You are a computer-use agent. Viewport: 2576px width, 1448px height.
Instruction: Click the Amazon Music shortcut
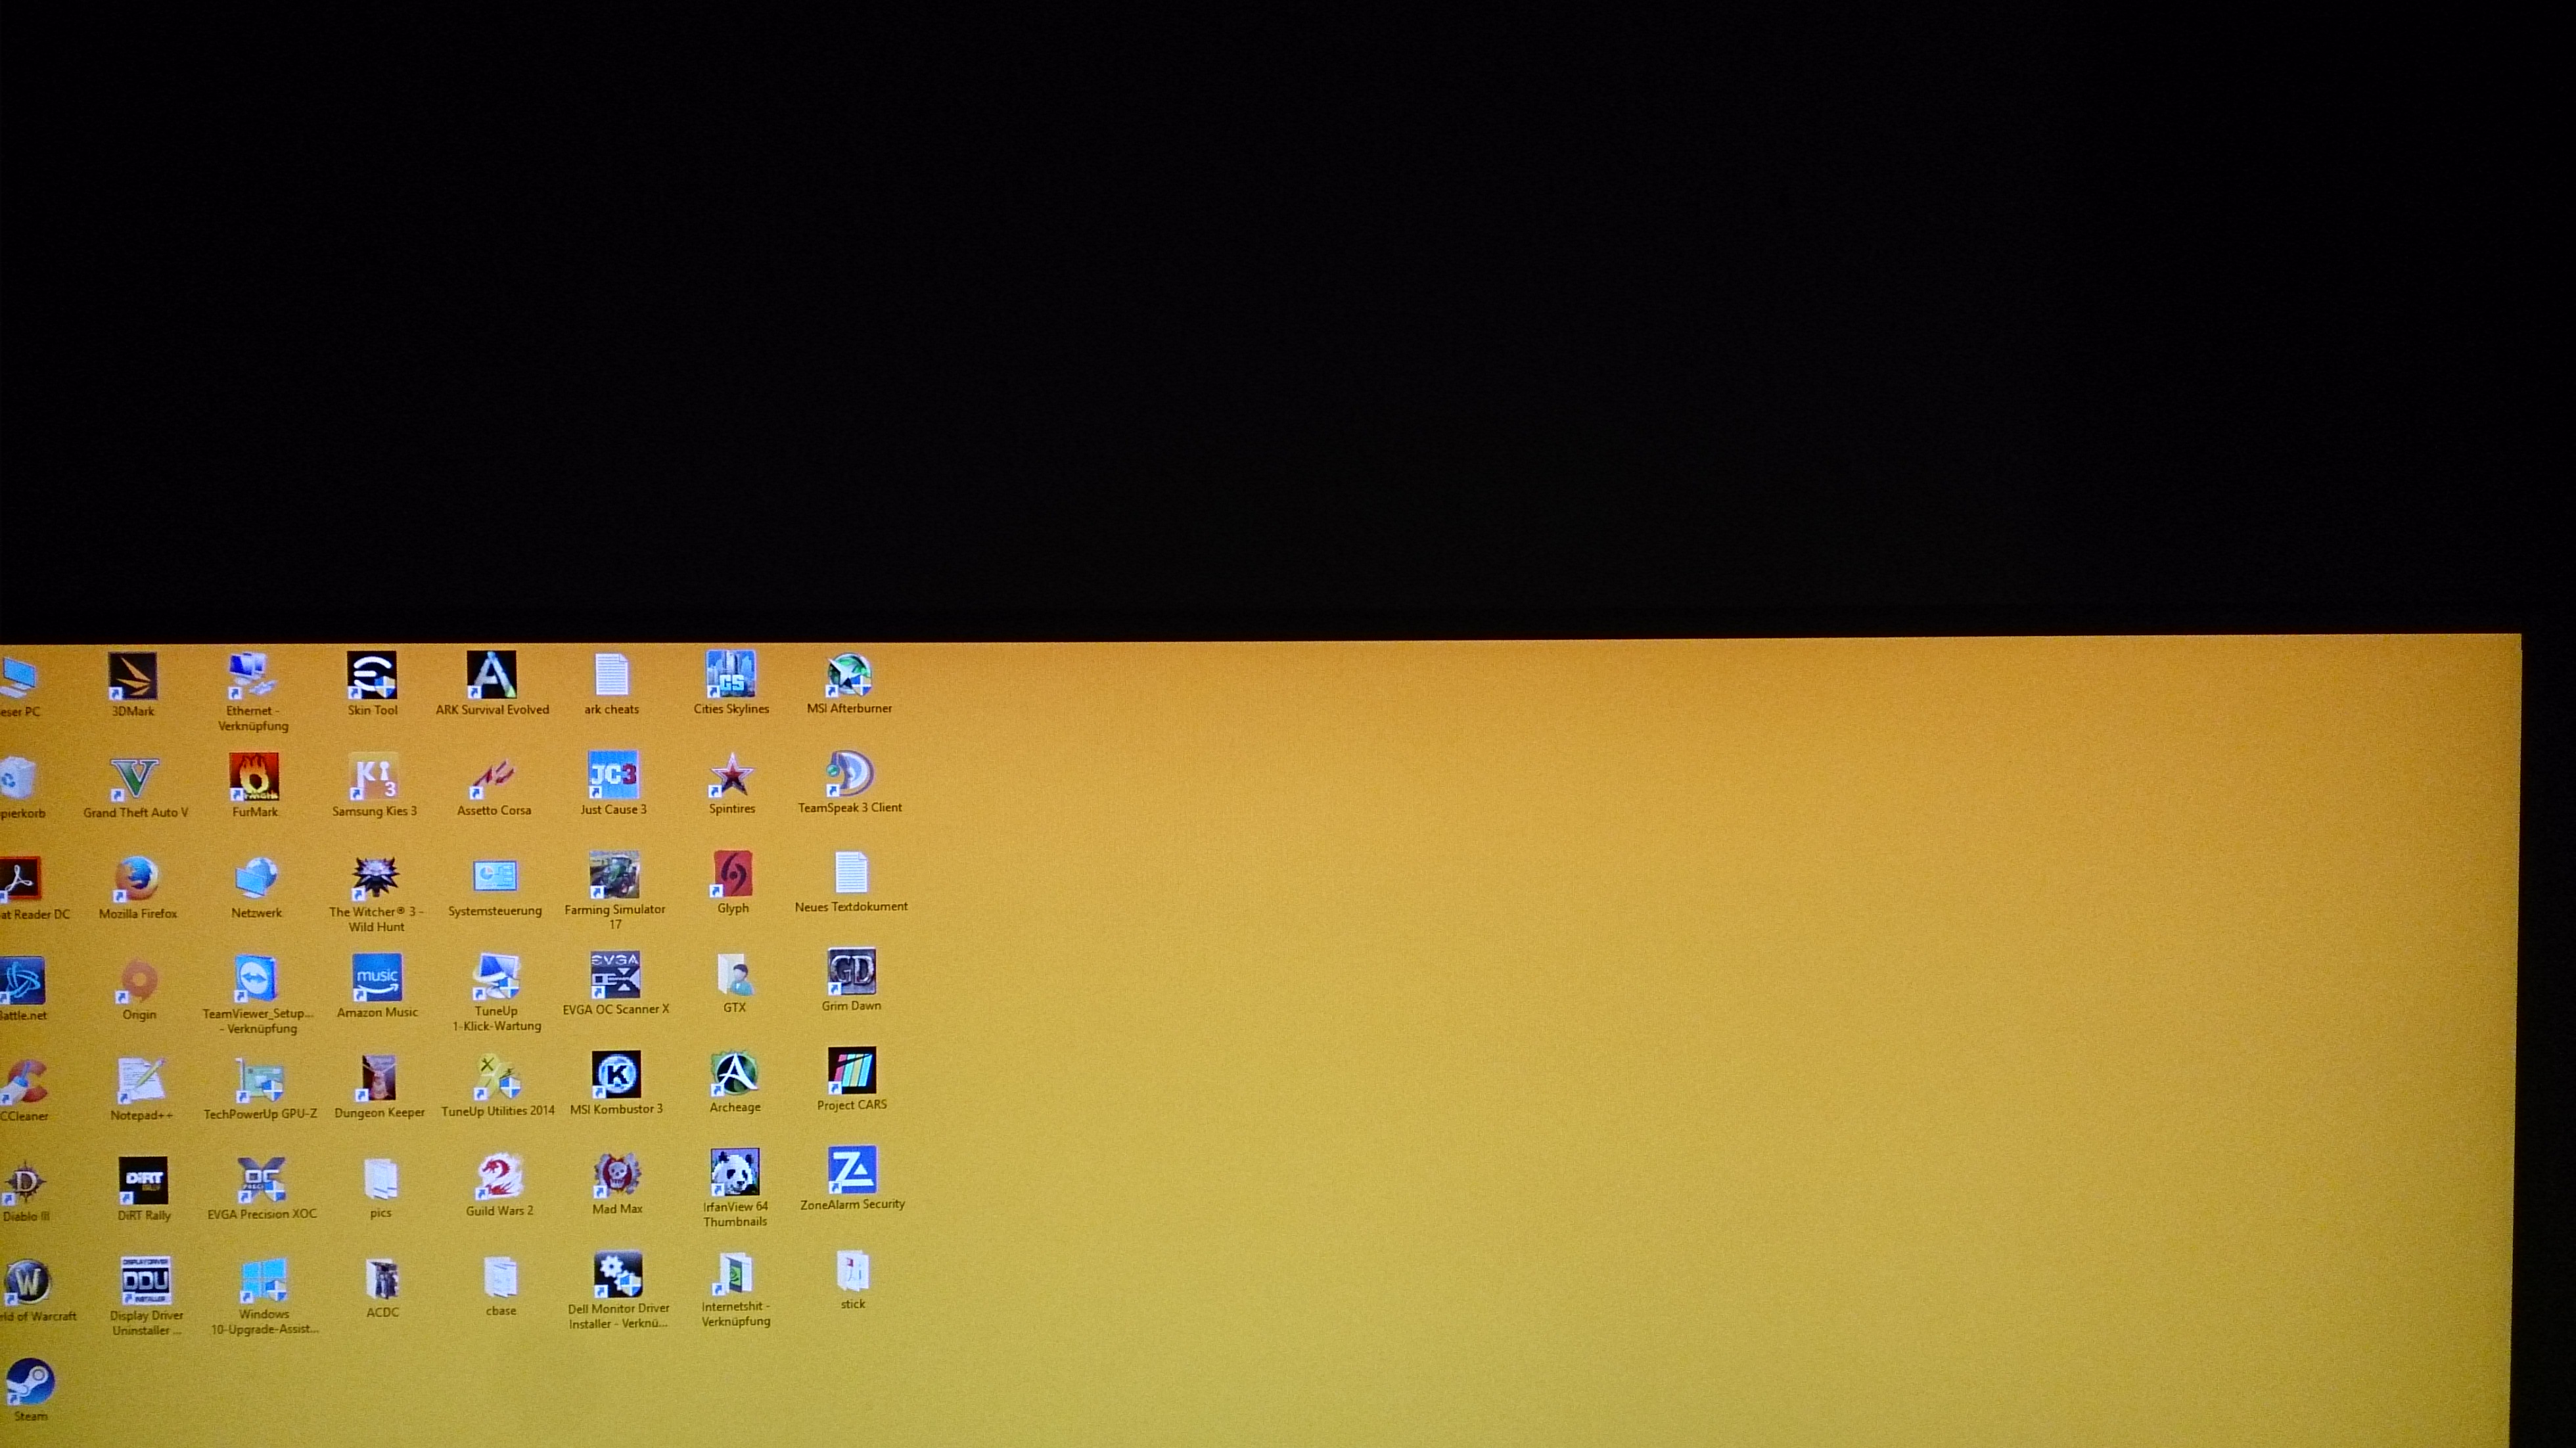point(377,978)
